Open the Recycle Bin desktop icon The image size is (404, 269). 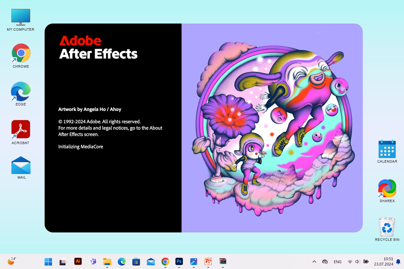(387, 229)
